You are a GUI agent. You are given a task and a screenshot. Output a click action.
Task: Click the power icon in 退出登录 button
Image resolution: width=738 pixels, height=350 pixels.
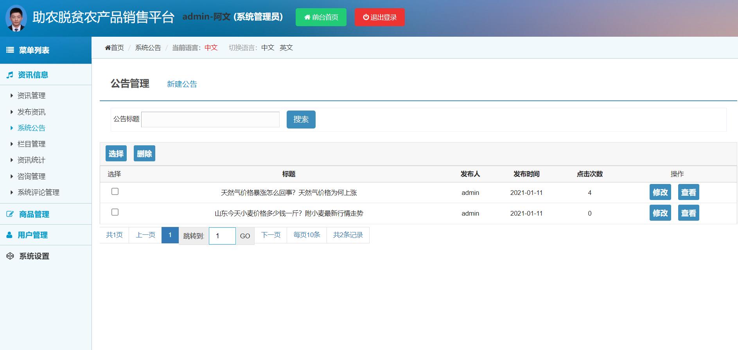point(366,17)
